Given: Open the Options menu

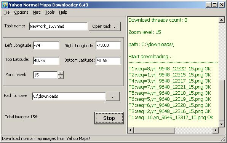Looking at the screenshot, I should point(21,12).
